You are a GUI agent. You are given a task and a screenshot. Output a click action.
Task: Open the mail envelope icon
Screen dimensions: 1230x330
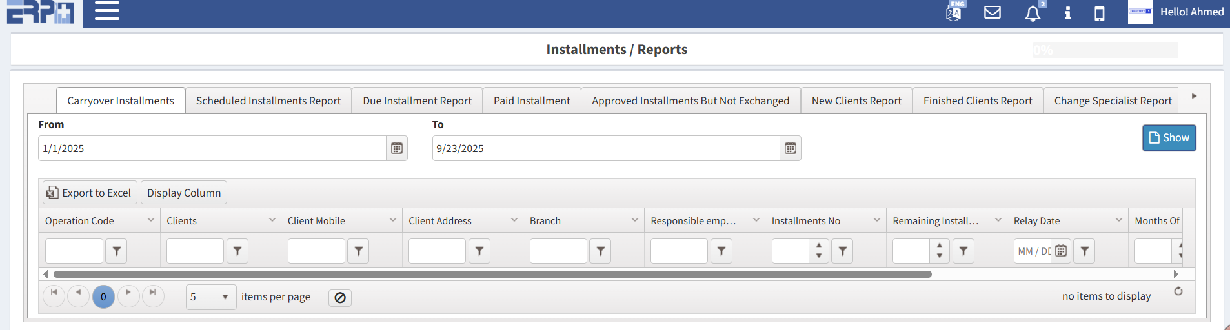click(x=992, y=12)
